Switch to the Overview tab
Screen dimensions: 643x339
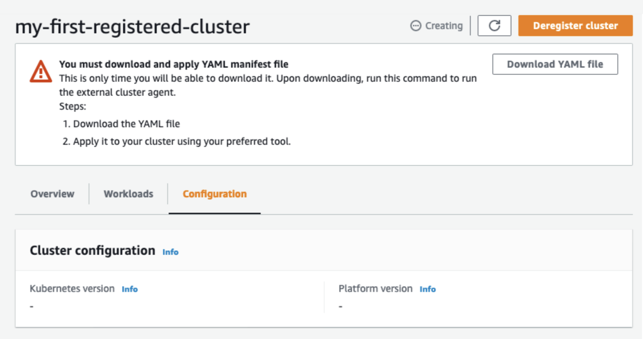click(x=52, y=194)
